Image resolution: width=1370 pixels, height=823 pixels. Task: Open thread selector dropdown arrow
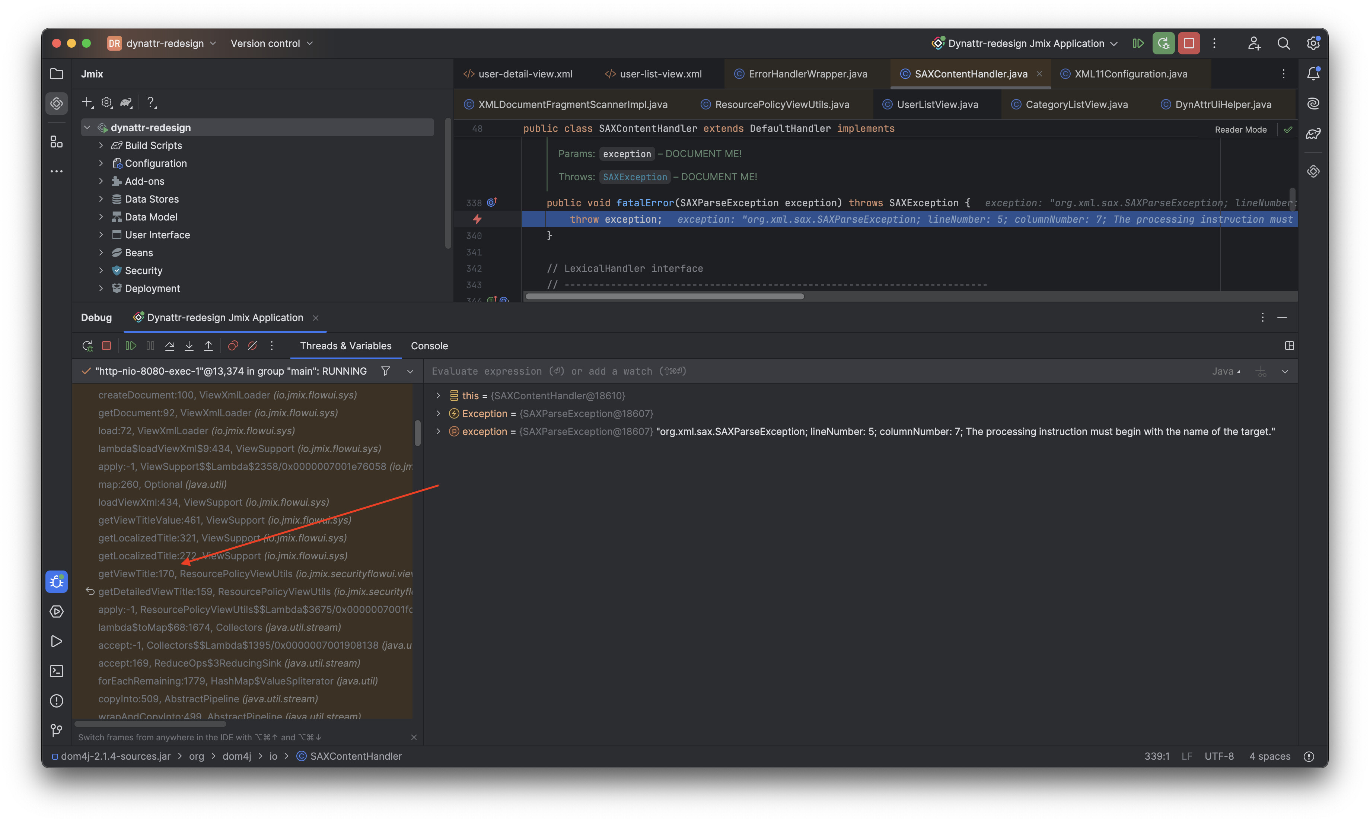[x=410, y=371]
